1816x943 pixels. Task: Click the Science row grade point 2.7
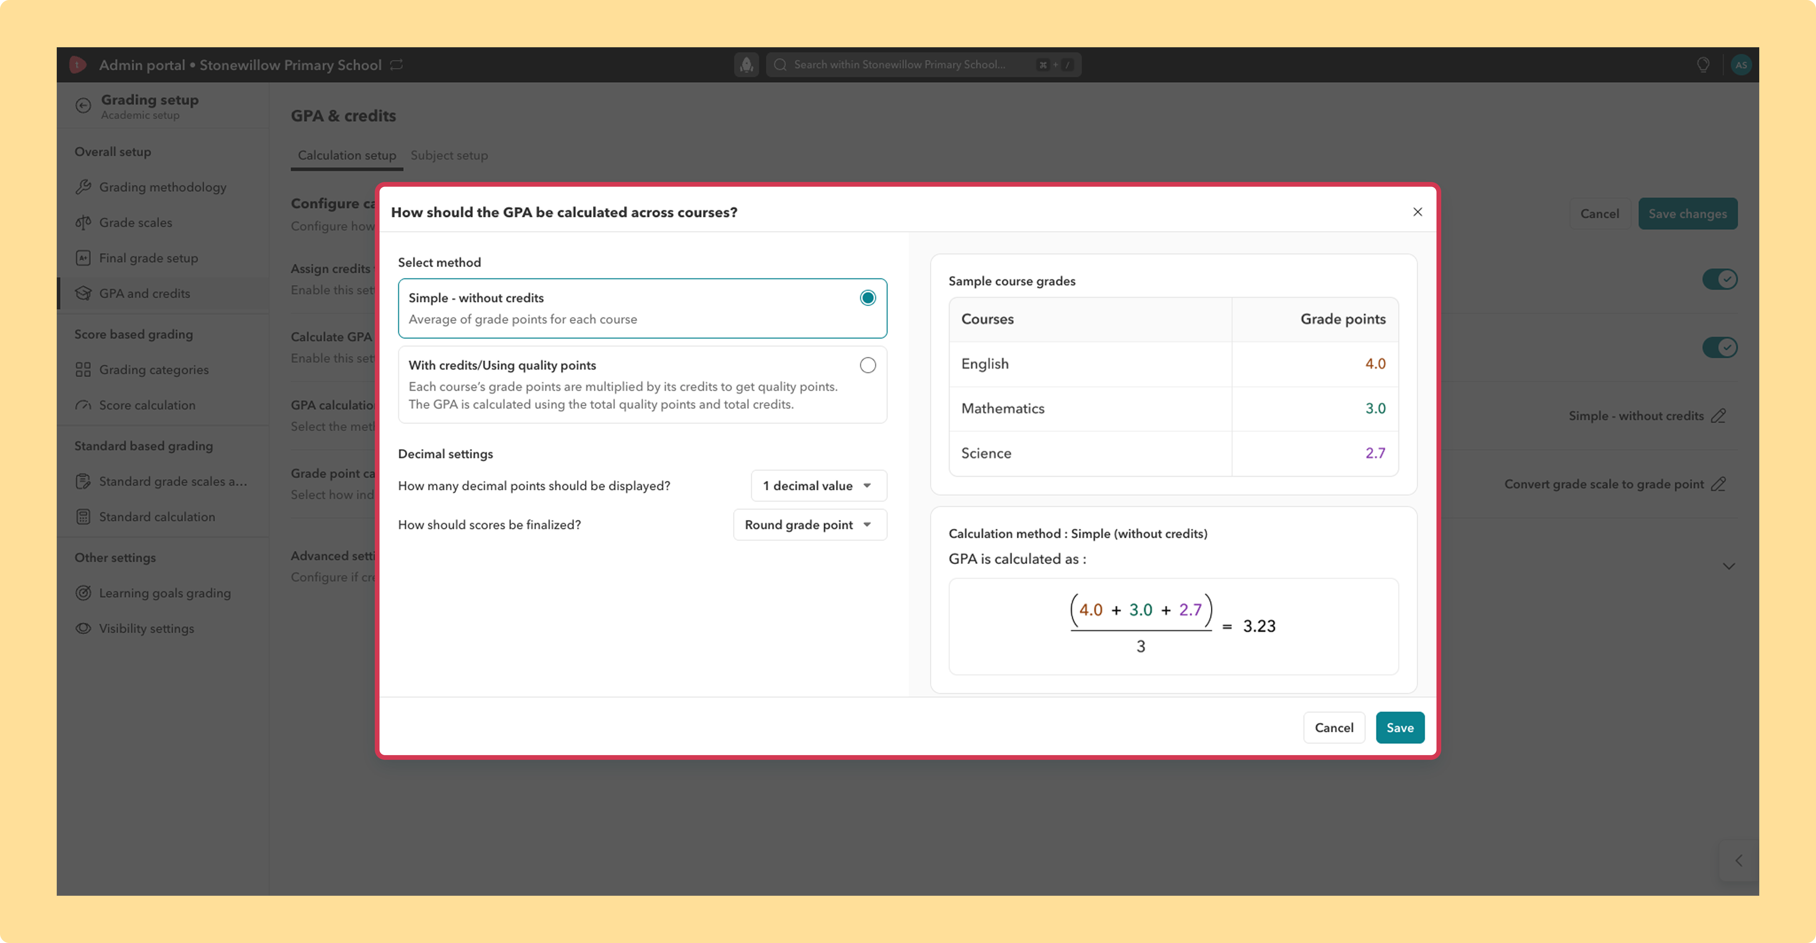[1375, 453]
